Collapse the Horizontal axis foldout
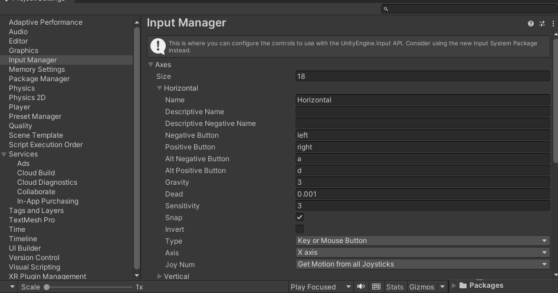This screenshot has height=293, width=558. coord(159,88)
